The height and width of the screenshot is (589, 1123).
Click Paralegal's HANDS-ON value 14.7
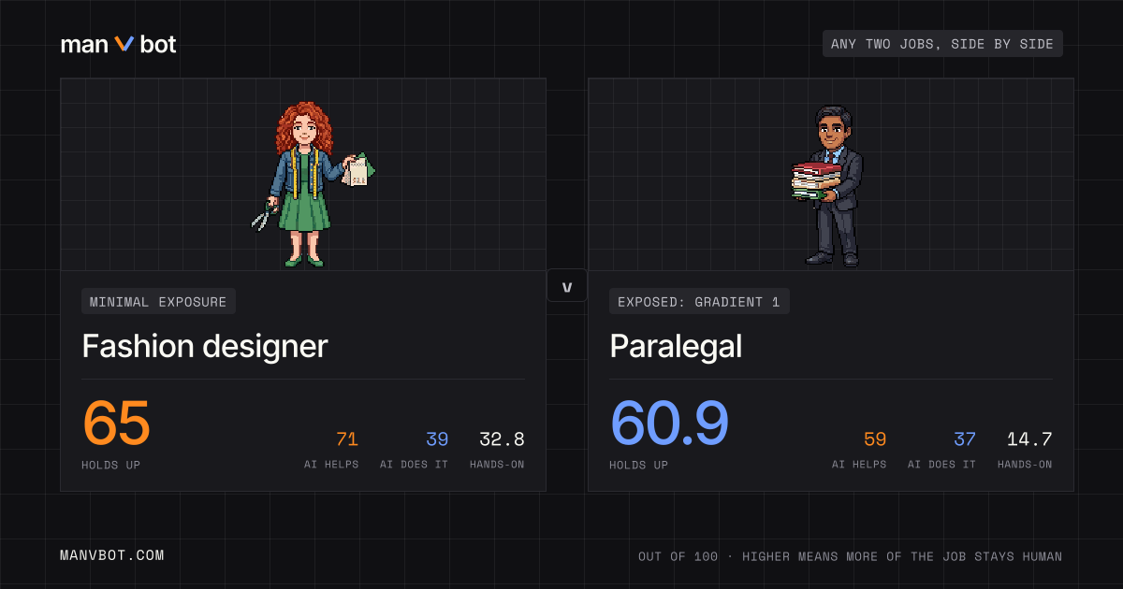(x=1029, y=439)
